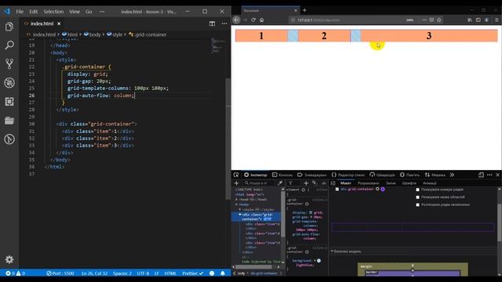Switch to the DevTools Console tab
Image resolution: width=502 pixels, height=282 pixels.
tap(282, 175)
